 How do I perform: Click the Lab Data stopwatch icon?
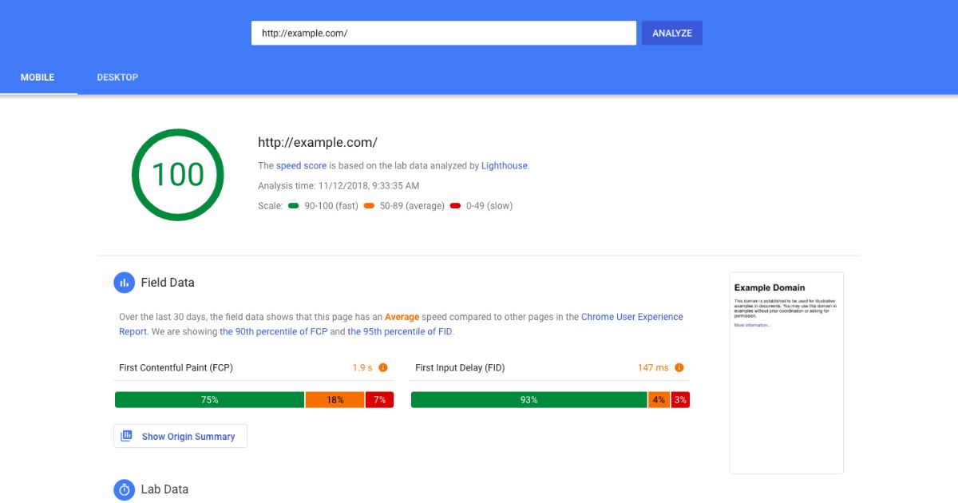tap(124, 489)
